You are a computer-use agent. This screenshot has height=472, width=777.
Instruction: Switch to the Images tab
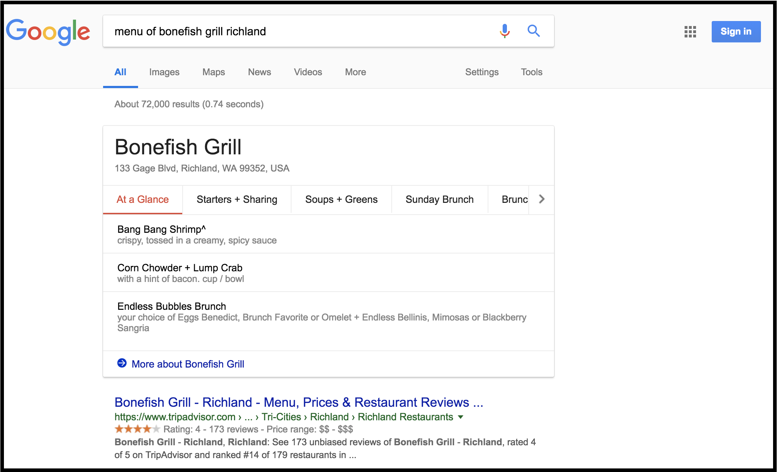(164, 72)
